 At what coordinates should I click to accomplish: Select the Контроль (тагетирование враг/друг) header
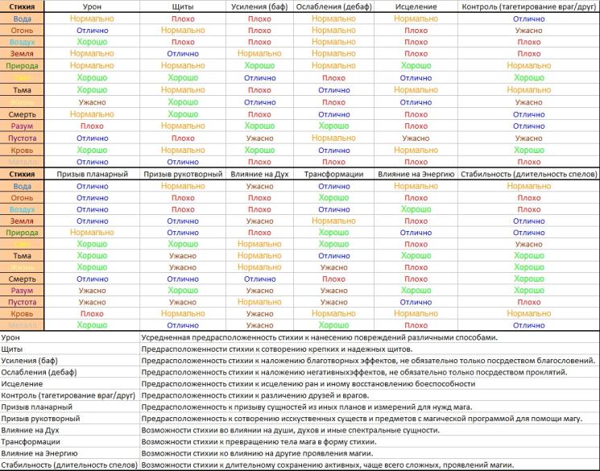[x=529, y=6]
